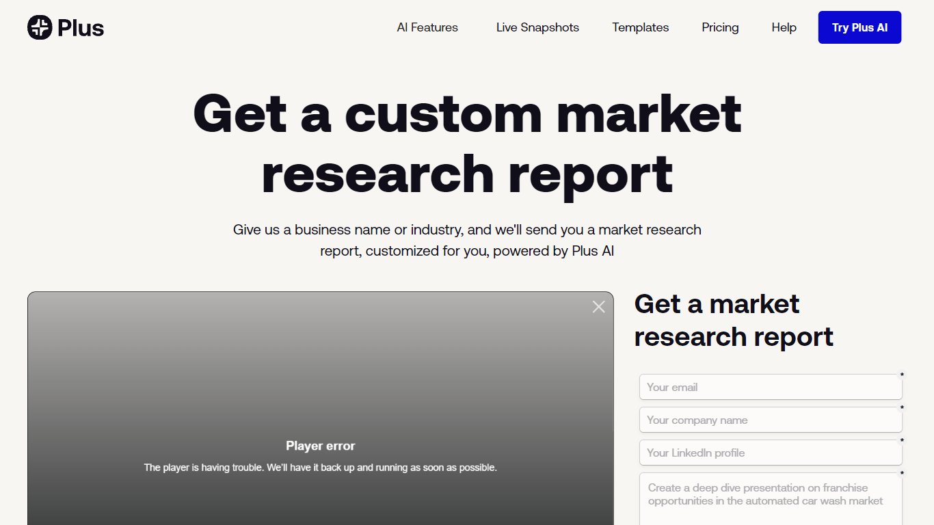Click the Player error heading in video
Viewport: 934px width, 525px height.
click(x=320, y=446)
